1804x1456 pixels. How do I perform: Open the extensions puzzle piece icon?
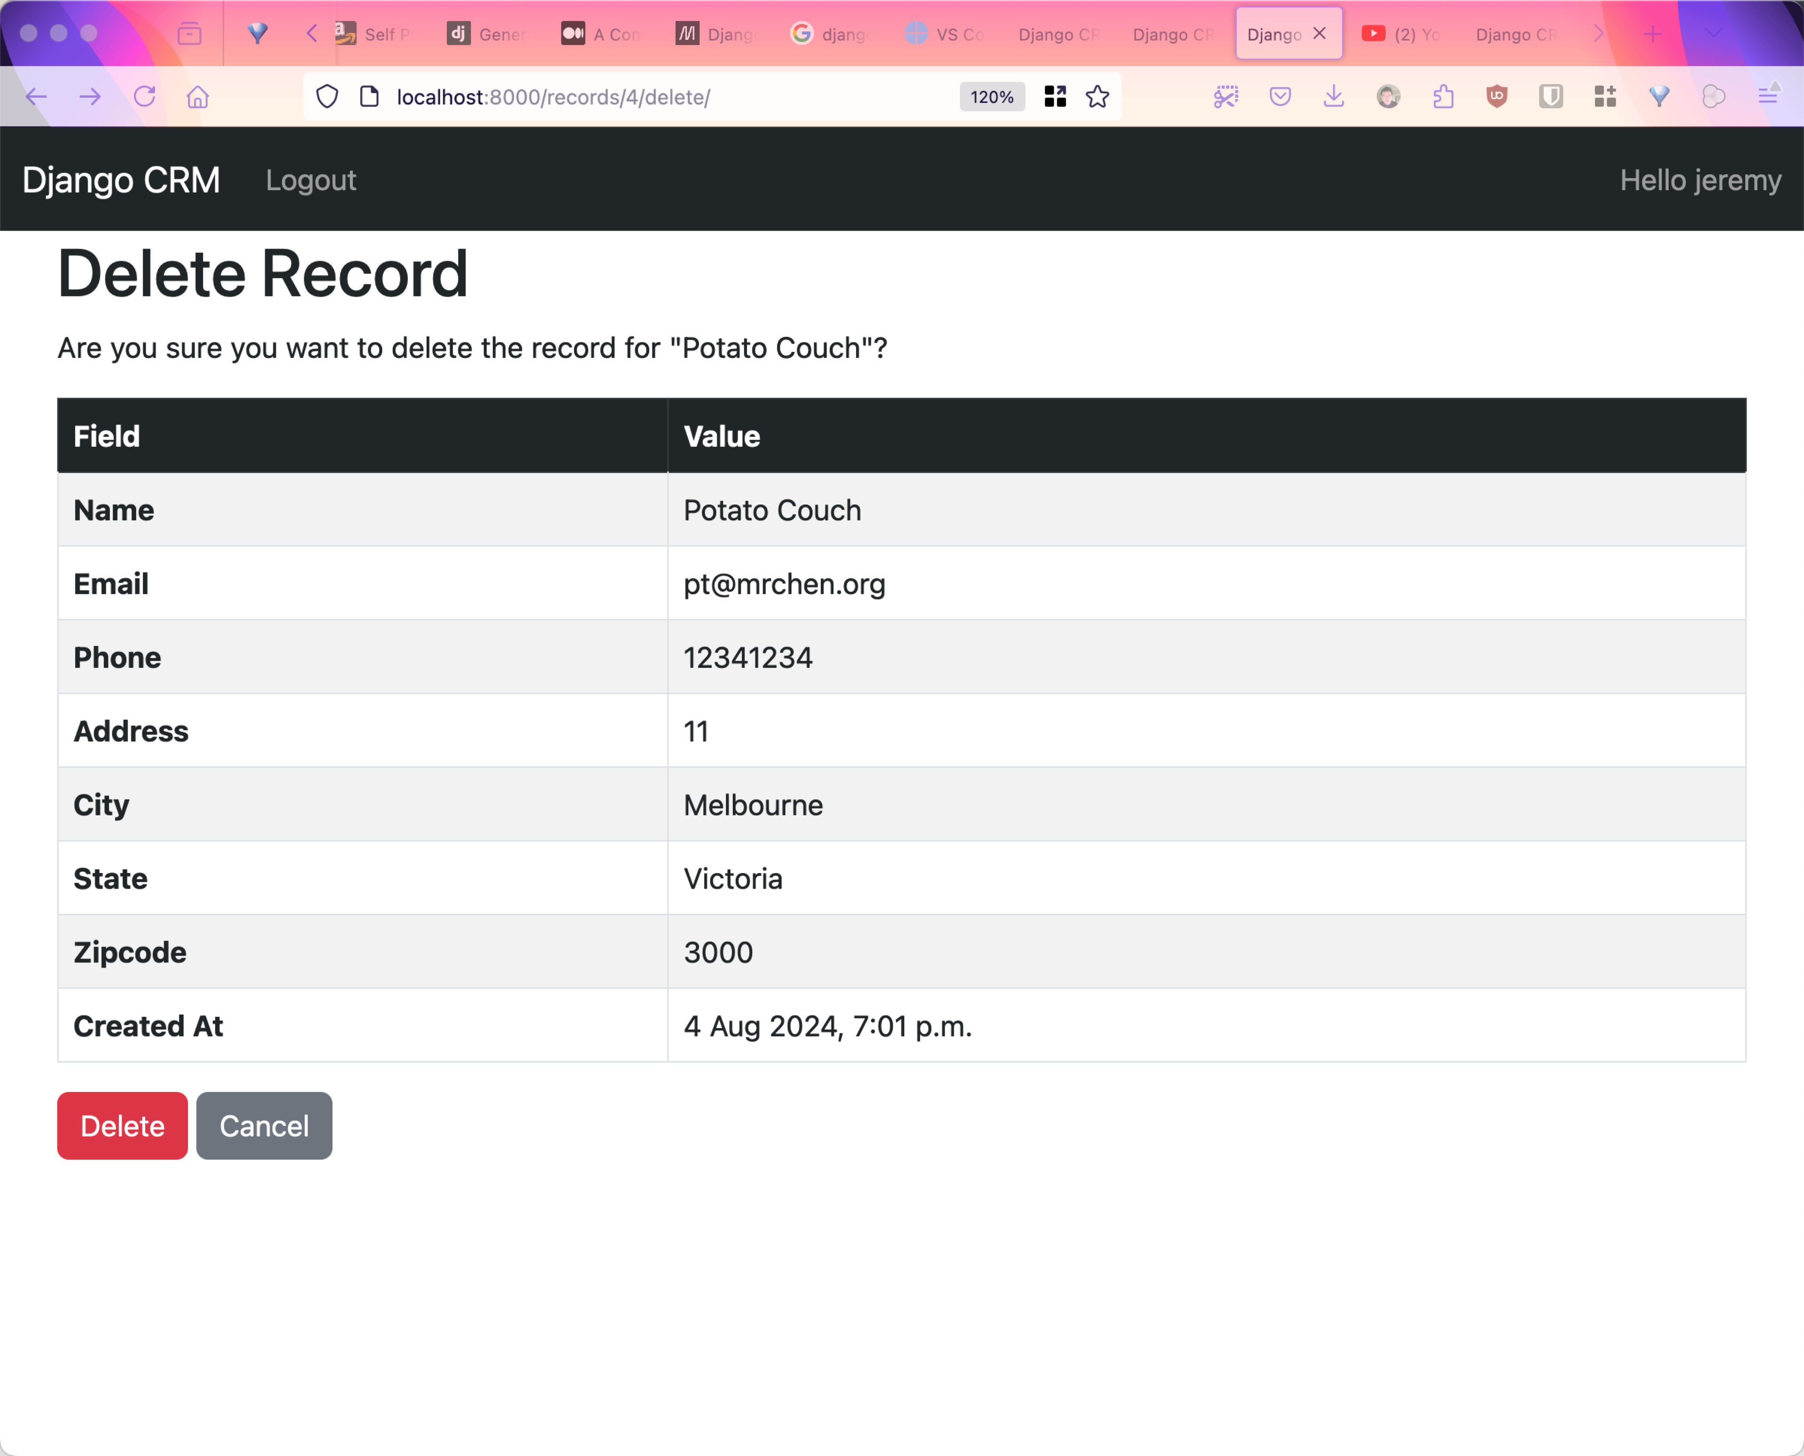click(x=1443, y=96)
